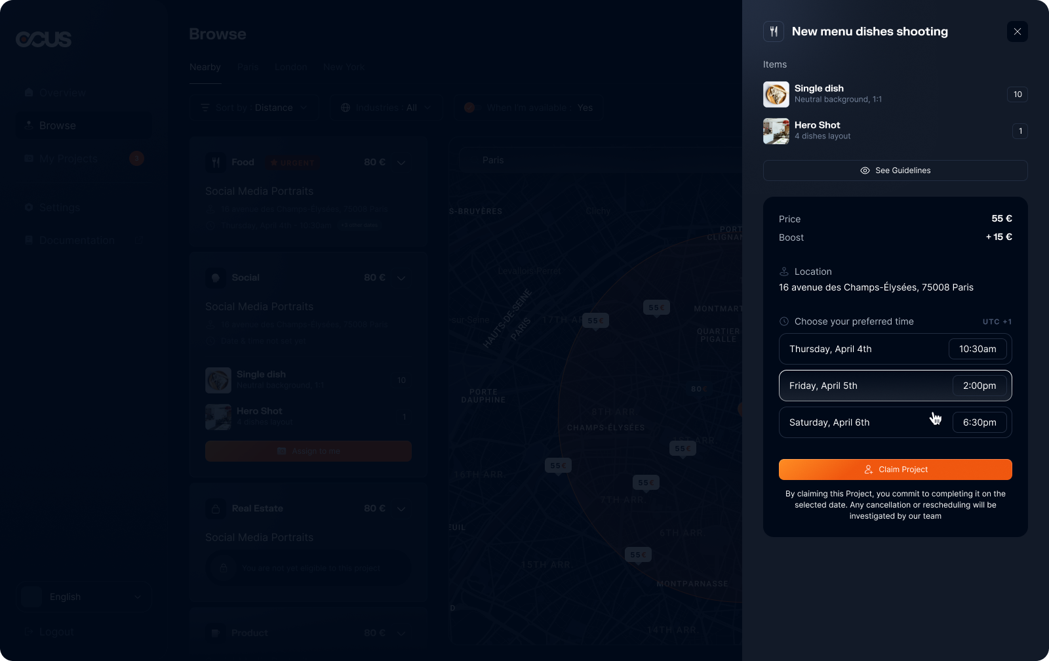Close the New menu dishes shooting panel
Viewport: 1049px width, 661px height.
(1017, 31)
